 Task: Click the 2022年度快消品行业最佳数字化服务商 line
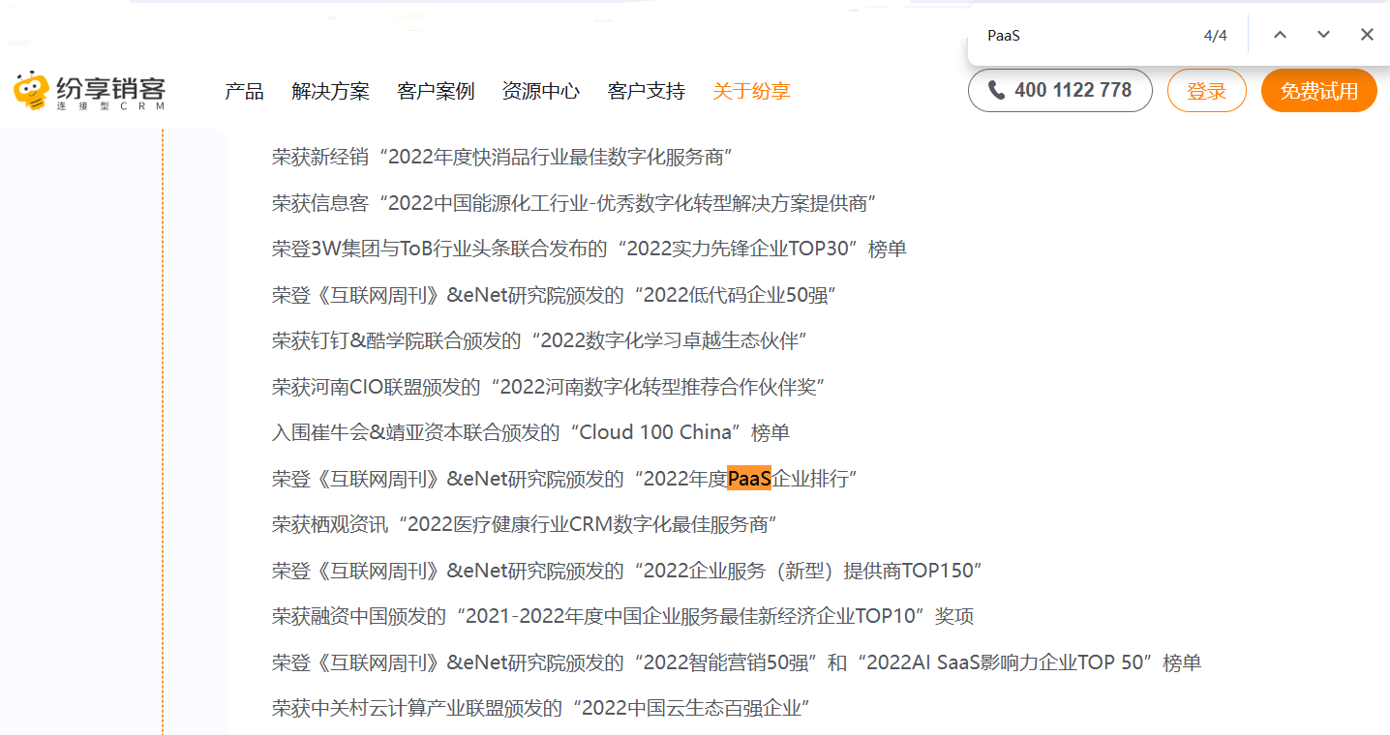click(x=501, y=157)
